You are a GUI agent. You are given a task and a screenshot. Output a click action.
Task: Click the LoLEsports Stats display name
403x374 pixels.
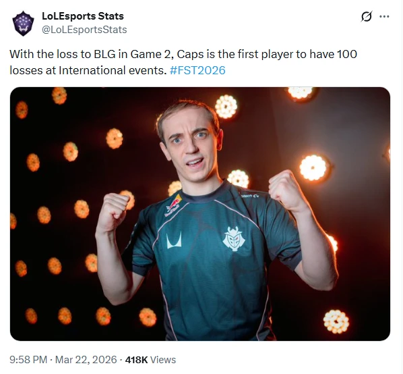83,16
